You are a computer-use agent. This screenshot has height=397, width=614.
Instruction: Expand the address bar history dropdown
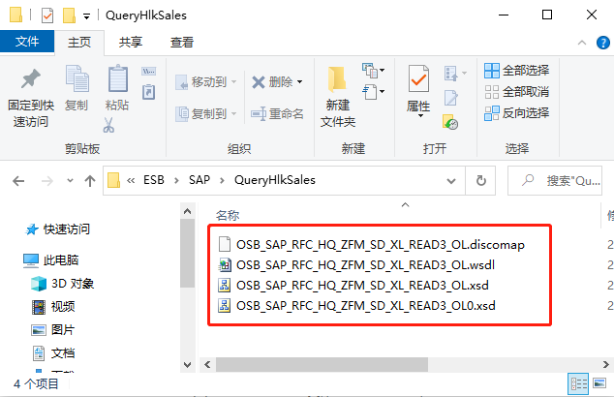pos(451,181)
